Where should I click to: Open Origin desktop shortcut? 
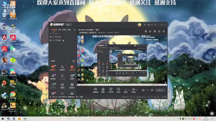click(4, 84)
